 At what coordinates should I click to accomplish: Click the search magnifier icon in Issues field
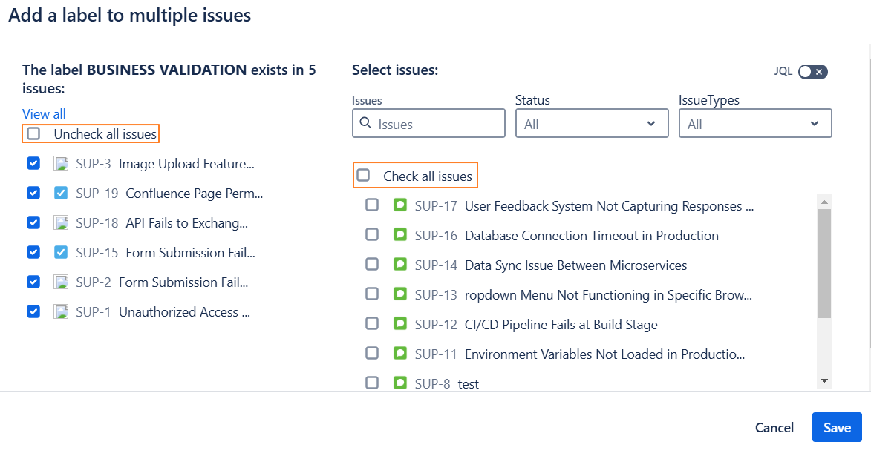coord(365,124)
